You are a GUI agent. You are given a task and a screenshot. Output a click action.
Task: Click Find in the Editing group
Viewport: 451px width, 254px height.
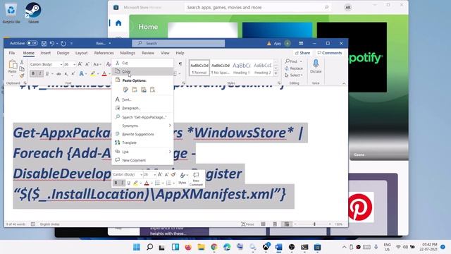point(291,61)
